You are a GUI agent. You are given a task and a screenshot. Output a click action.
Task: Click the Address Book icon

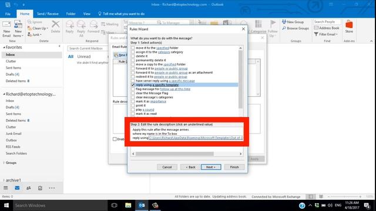coord(327,28)
